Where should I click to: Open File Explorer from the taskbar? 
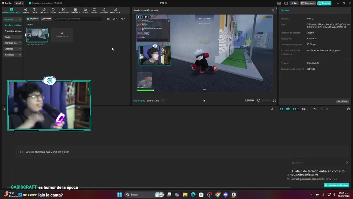[x=185, y=195]
